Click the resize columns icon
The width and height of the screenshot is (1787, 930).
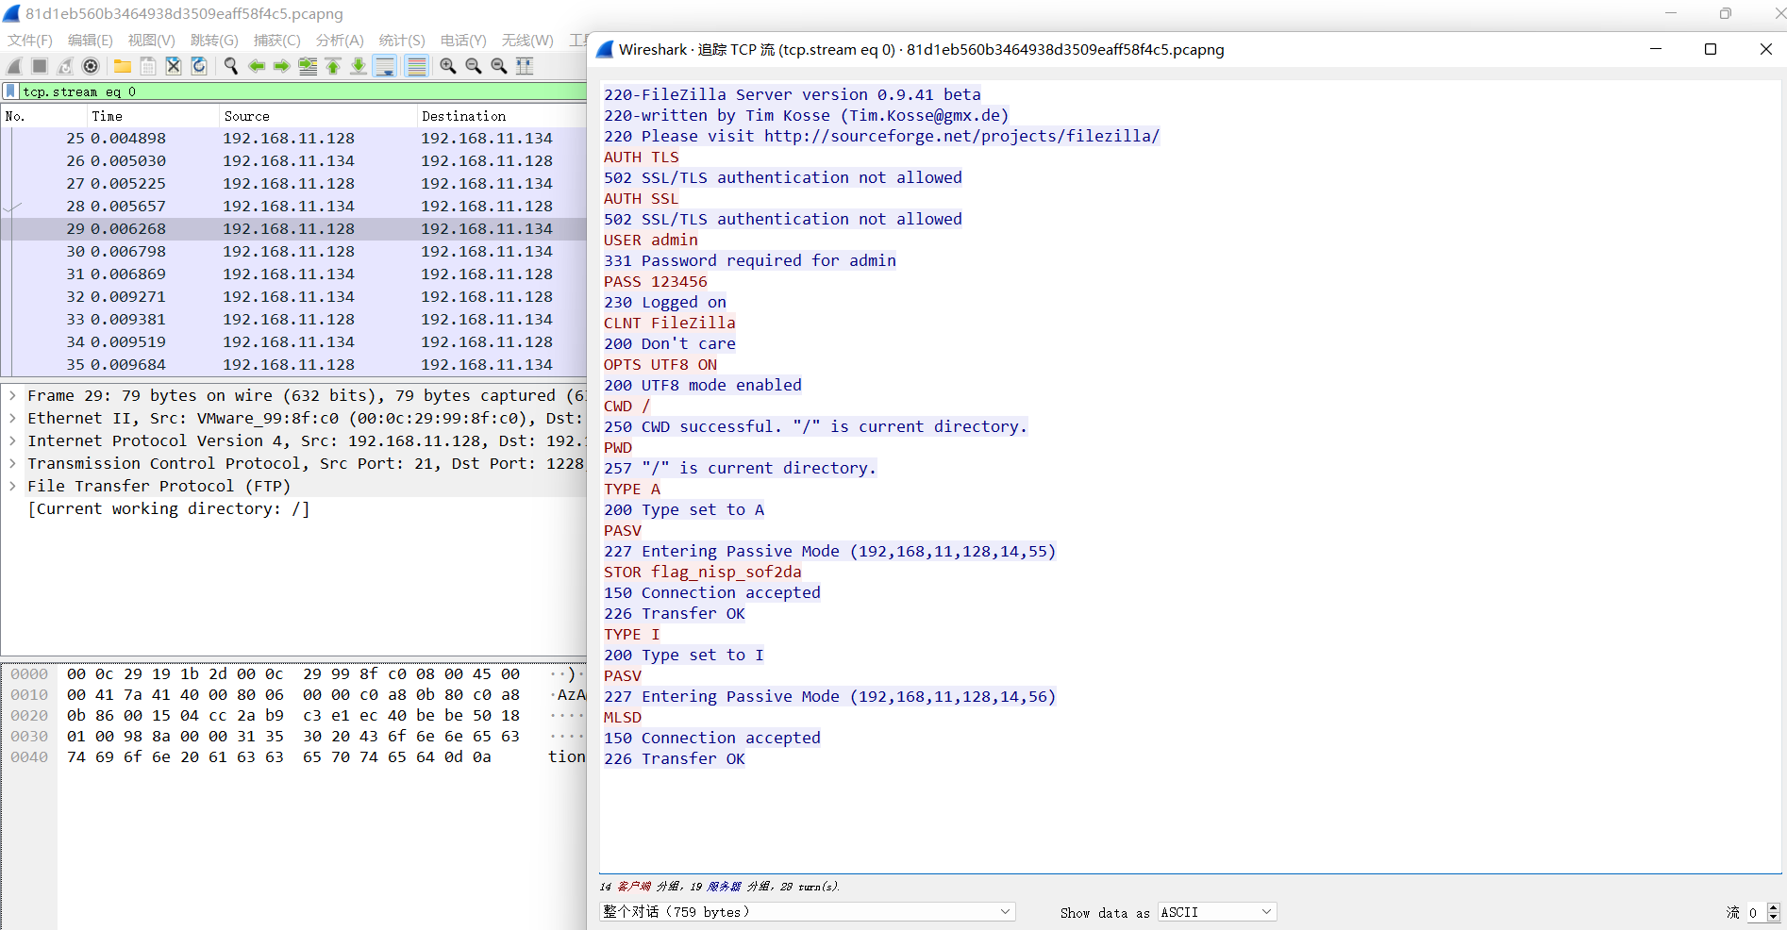tap(525, 66)
